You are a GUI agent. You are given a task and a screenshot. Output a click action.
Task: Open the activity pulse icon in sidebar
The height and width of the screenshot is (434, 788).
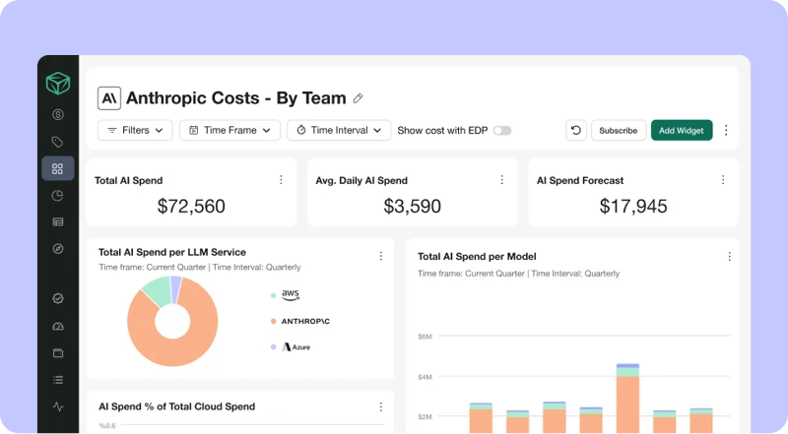pyautogui.click(x=58, y=405)
